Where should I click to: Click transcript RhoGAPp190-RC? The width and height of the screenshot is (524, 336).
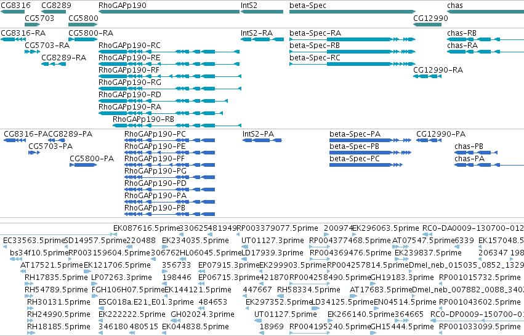click(x=169, y=52)
